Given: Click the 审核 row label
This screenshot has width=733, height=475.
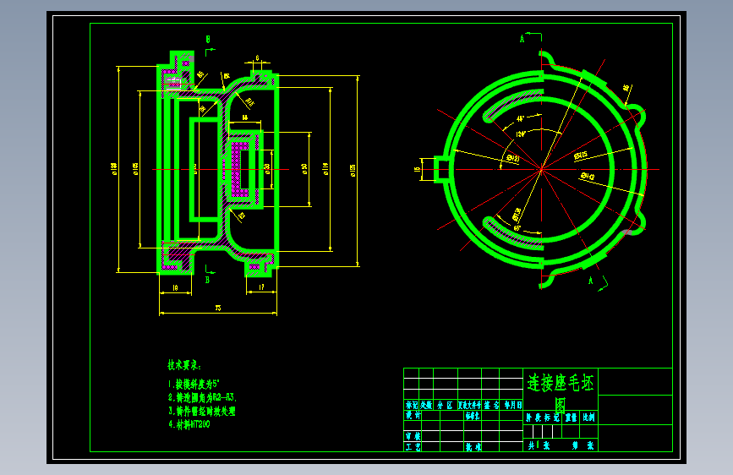Looking at the screenshot, I should (413, 436).
